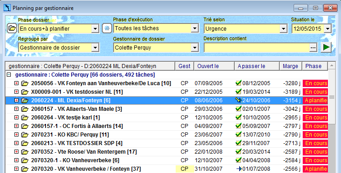This screenshot has height=173, width=341.
Task: Click the A planifier phase cell of 2060224 row
Action: tap(315, 100)
